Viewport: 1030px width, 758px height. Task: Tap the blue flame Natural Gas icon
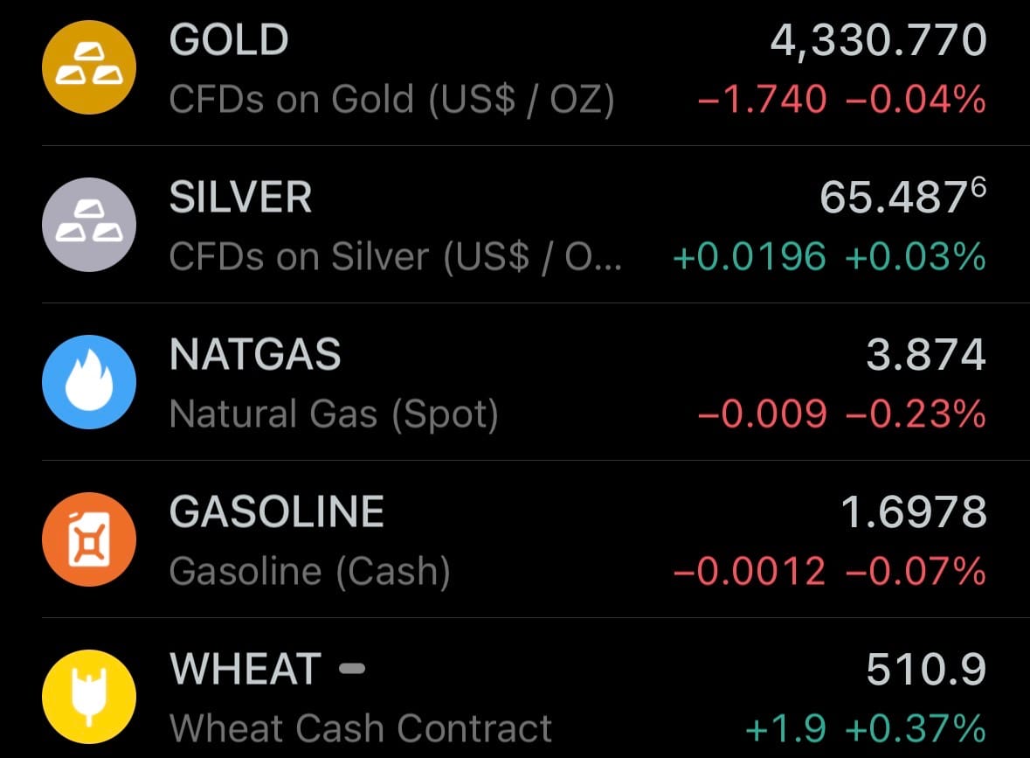point(89,382)
